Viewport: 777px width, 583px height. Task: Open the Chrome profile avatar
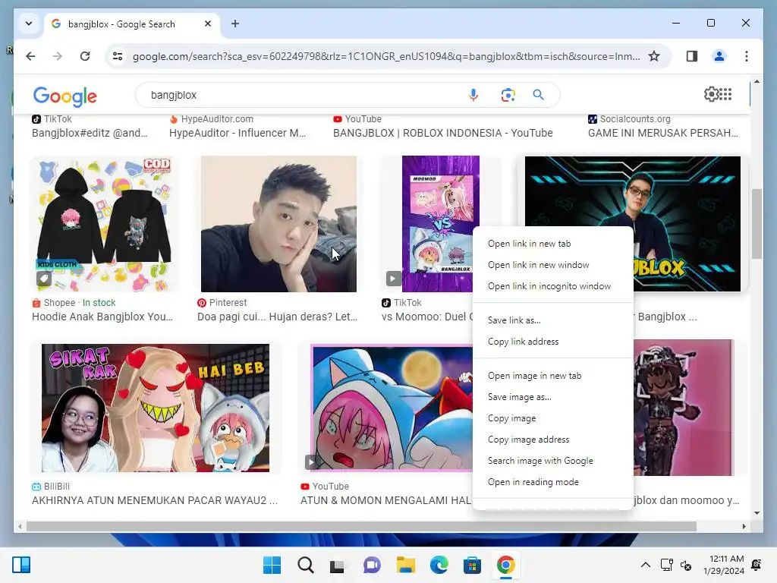coord(719,56)
